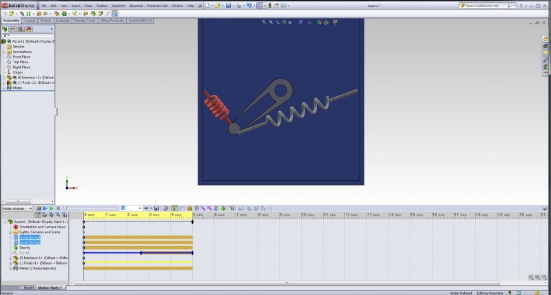
Task: Click the Spring icon in motion toolbar
Action: pyautogui.click(x=196, y=208)
